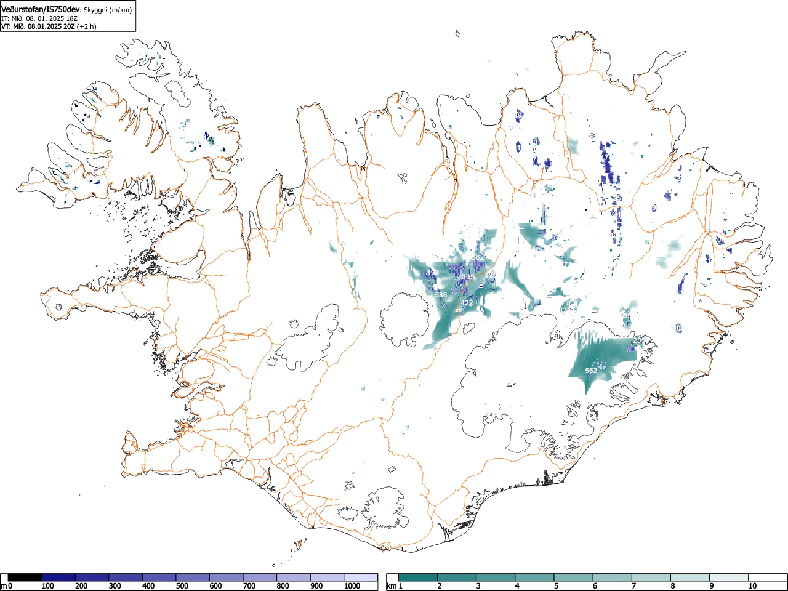Click the '100' tick label on metre legend
The width and height of the screenshot is (788, 591).
pyautogui.click(x=48, y=586)
